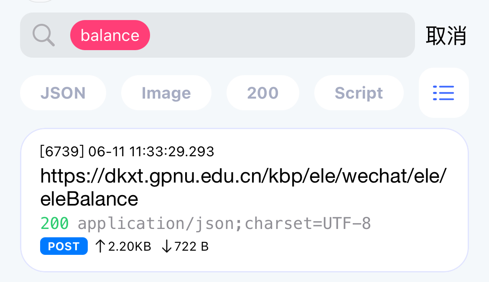The image size is (489, 282).
Task: Click the magnifier search icon
Action: tap(43, 35)
